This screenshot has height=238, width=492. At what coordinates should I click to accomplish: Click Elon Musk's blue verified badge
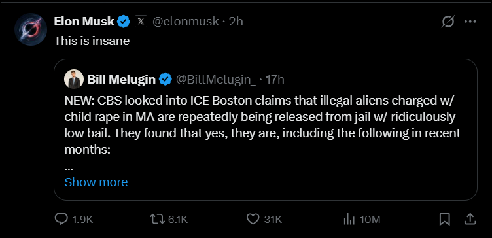(124, 22)
